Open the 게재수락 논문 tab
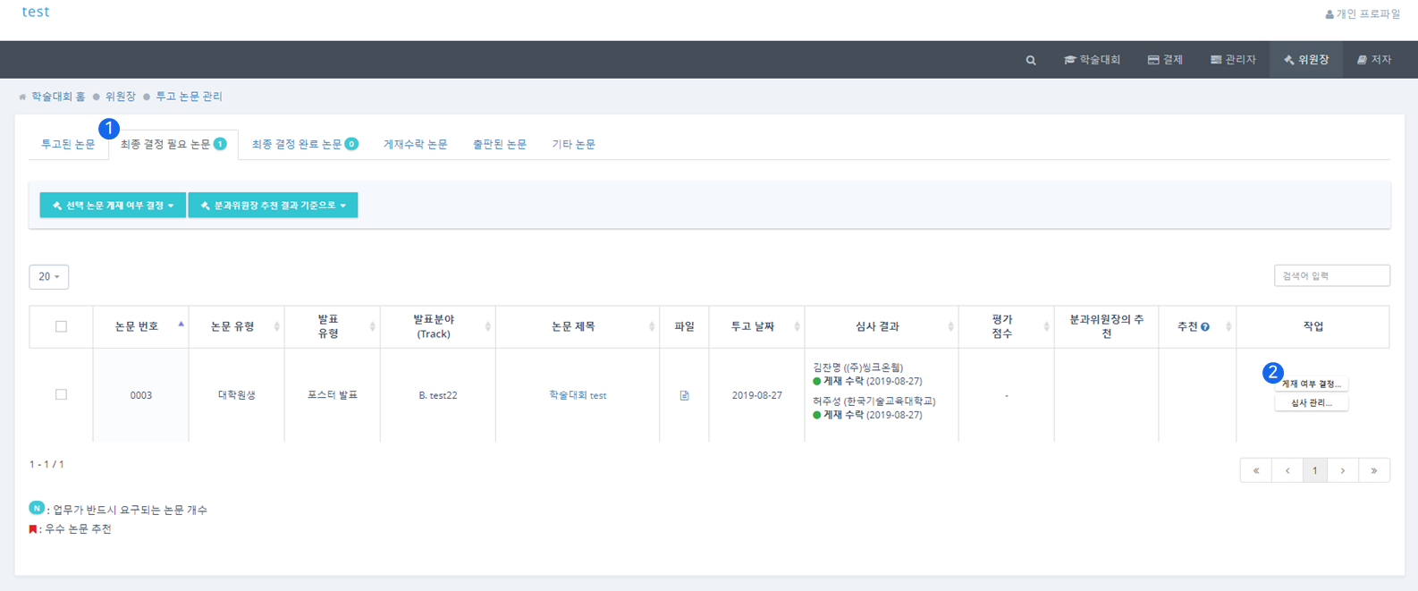 pyautogui.click(x=416, y=144)
